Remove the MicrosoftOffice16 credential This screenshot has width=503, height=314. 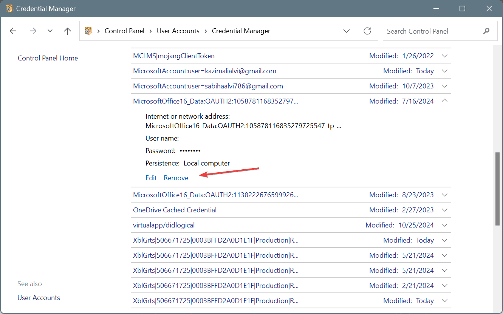pyautogui.click(x=176, y=178)
